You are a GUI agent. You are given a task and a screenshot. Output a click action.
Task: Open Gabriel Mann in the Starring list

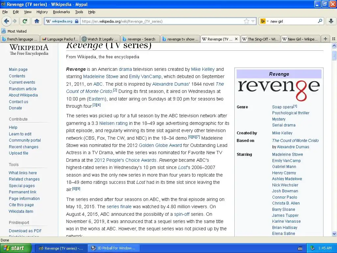284,166
